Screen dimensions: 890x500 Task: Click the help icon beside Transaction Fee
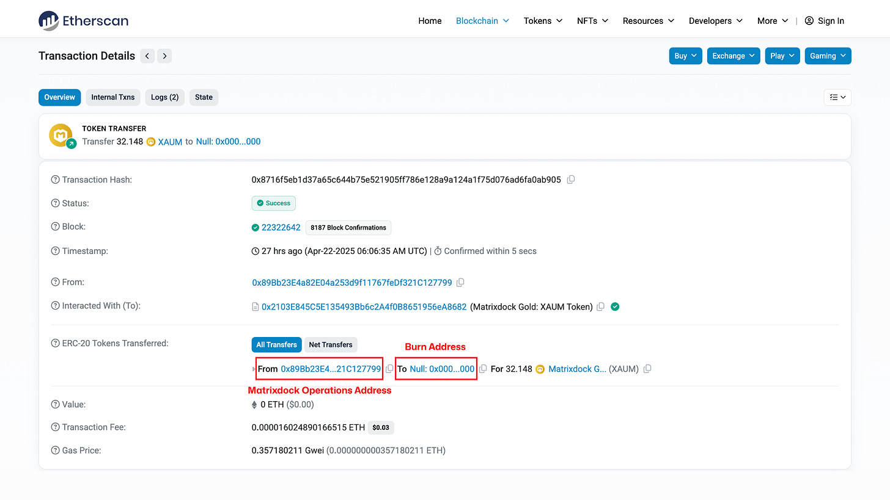55,427
